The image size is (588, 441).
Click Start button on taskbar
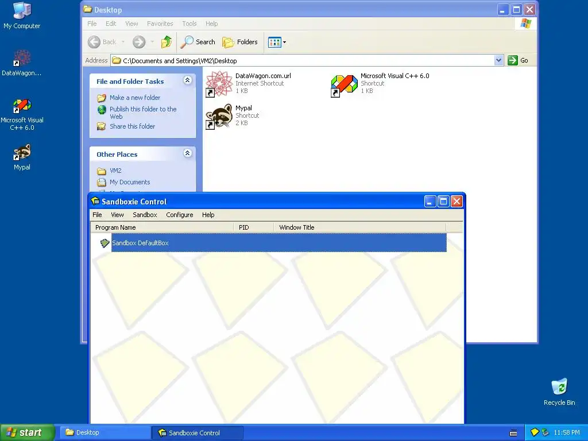[28, 432]
